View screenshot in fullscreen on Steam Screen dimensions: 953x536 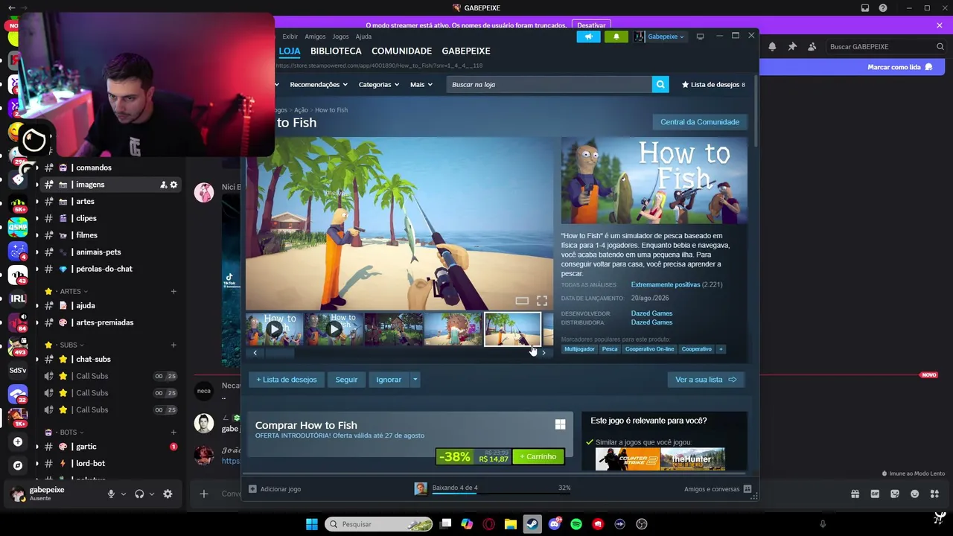pos(542,301)
